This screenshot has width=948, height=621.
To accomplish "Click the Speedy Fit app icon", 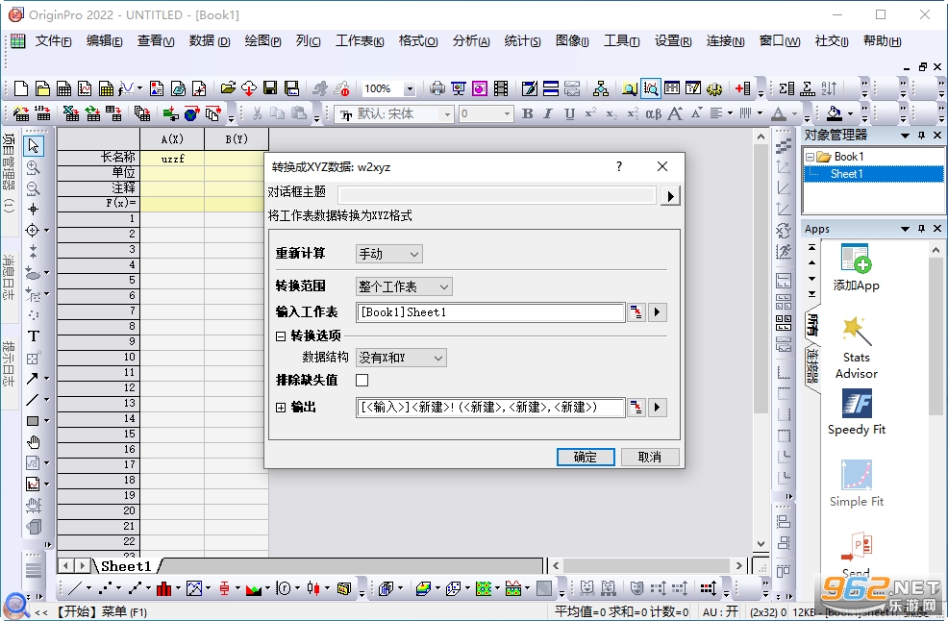I will tap(857, 404).
